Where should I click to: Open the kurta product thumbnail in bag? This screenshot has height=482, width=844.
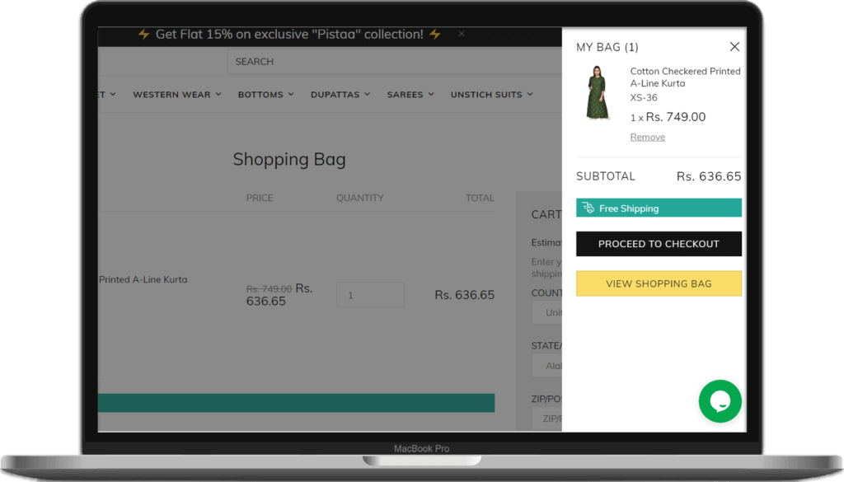pos(597,93)
